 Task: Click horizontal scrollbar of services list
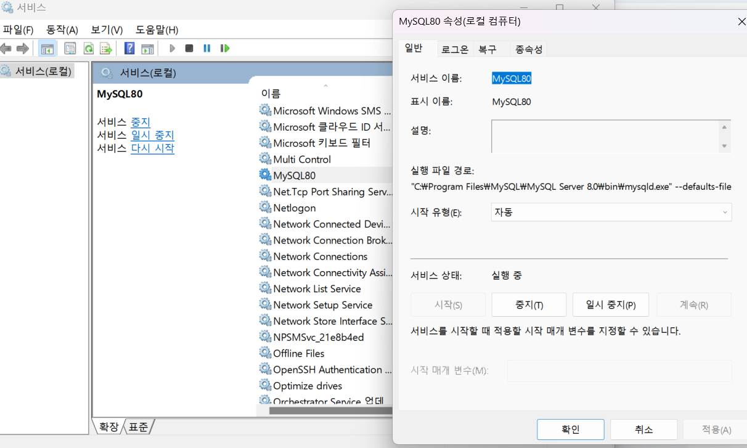click(330, 410)
